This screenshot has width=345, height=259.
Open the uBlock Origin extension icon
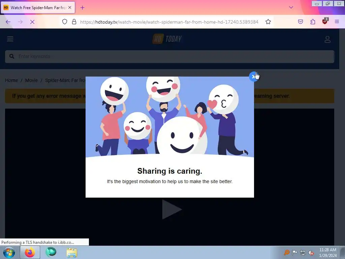click(x=325, y=21)
